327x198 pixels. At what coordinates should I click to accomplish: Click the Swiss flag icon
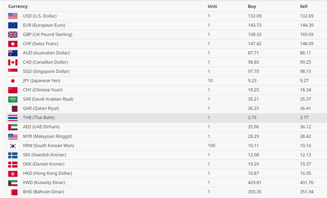tap(13, 44)
